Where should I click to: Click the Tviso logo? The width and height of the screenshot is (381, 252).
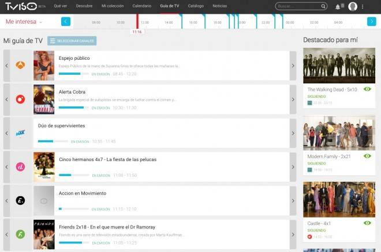(21, 6)
